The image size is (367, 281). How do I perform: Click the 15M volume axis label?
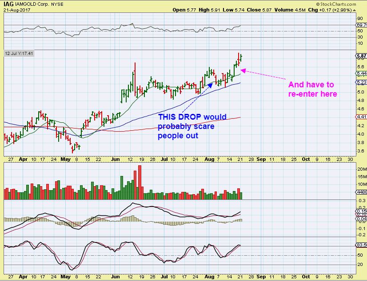coord(362,177)
